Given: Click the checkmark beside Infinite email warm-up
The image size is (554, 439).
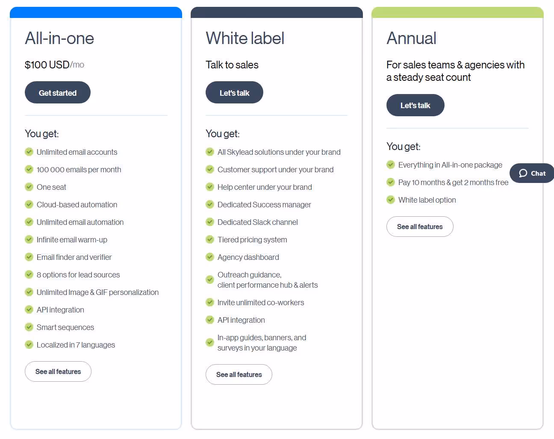Looking at the screenshot, I should pyautogui.click(x=29, y=239).
